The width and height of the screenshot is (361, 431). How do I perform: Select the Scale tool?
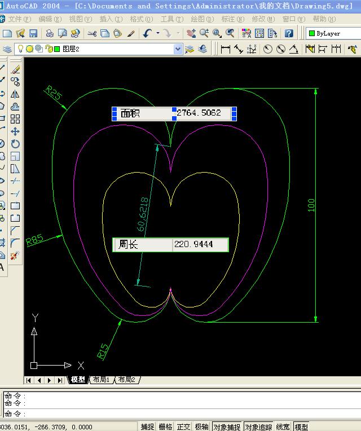(15, 156)
